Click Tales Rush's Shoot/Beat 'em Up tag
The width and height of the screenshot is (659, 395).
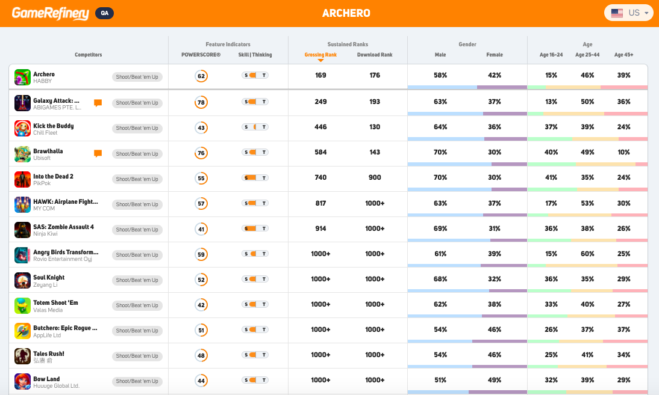137,356
